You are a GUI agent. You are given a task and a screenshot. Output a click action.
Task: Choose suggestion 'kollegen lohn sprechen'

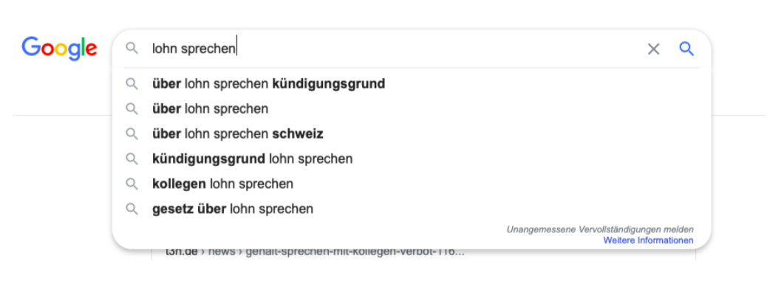[x=412, y=184]
